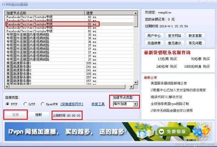
Task: Click the node list scroll-down arrow
Action: [x=136, y=82]
